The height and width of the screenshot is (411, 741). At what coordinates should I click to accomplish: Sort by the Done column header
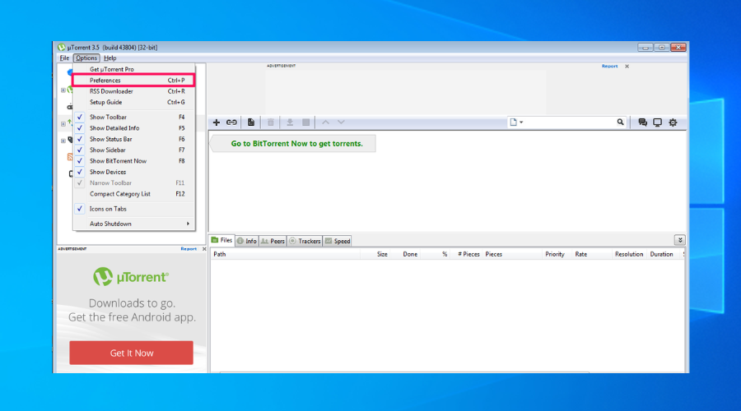pyautogui.click(x=404, y=254)
